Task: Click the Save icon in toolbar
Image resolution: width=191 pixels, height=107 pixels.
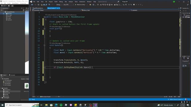Action: click(44, 5)
